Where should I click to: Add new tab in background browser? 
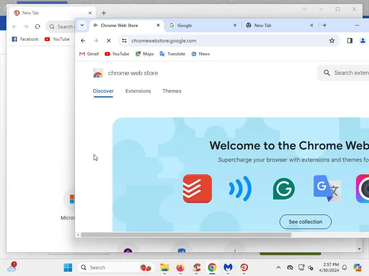tap(104, 13)
